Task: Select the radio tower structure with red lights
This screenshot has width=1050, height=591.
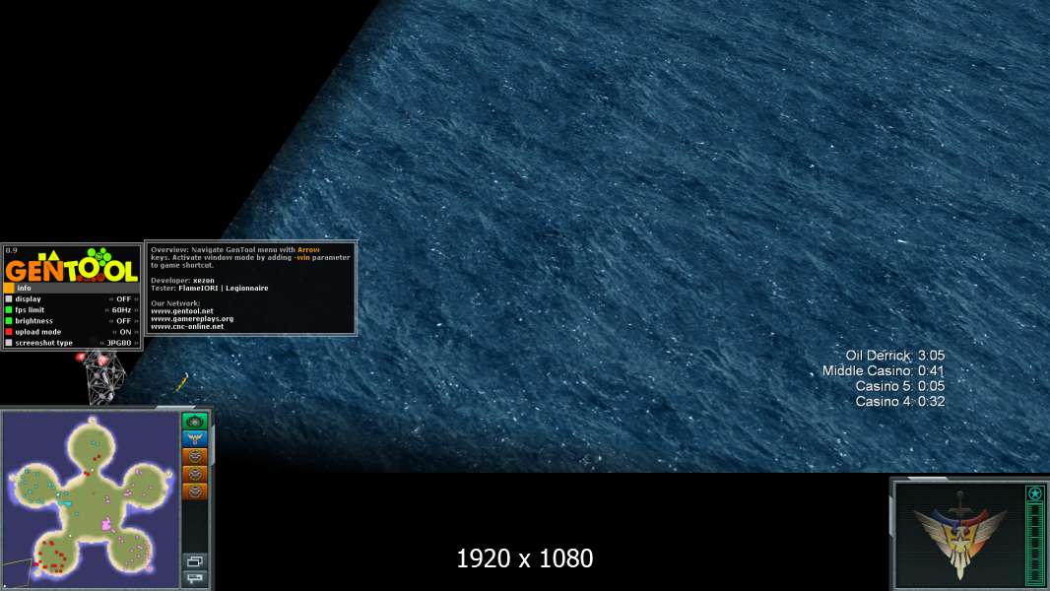Action: pos(101,377)
